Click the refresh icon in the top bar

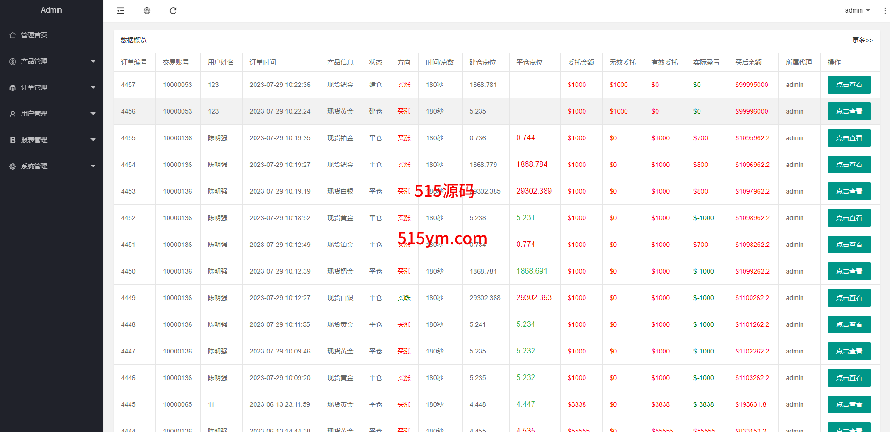[173, 11]
